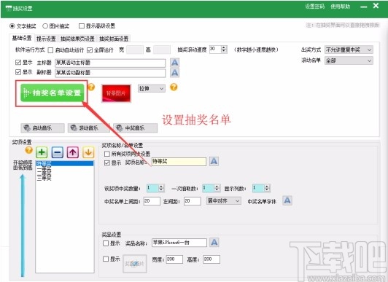The height and width of the screenshot is (282, 388).
Task: Click the 滚动音乐 button
Action: pyautogui.click(x=89, y=128)
